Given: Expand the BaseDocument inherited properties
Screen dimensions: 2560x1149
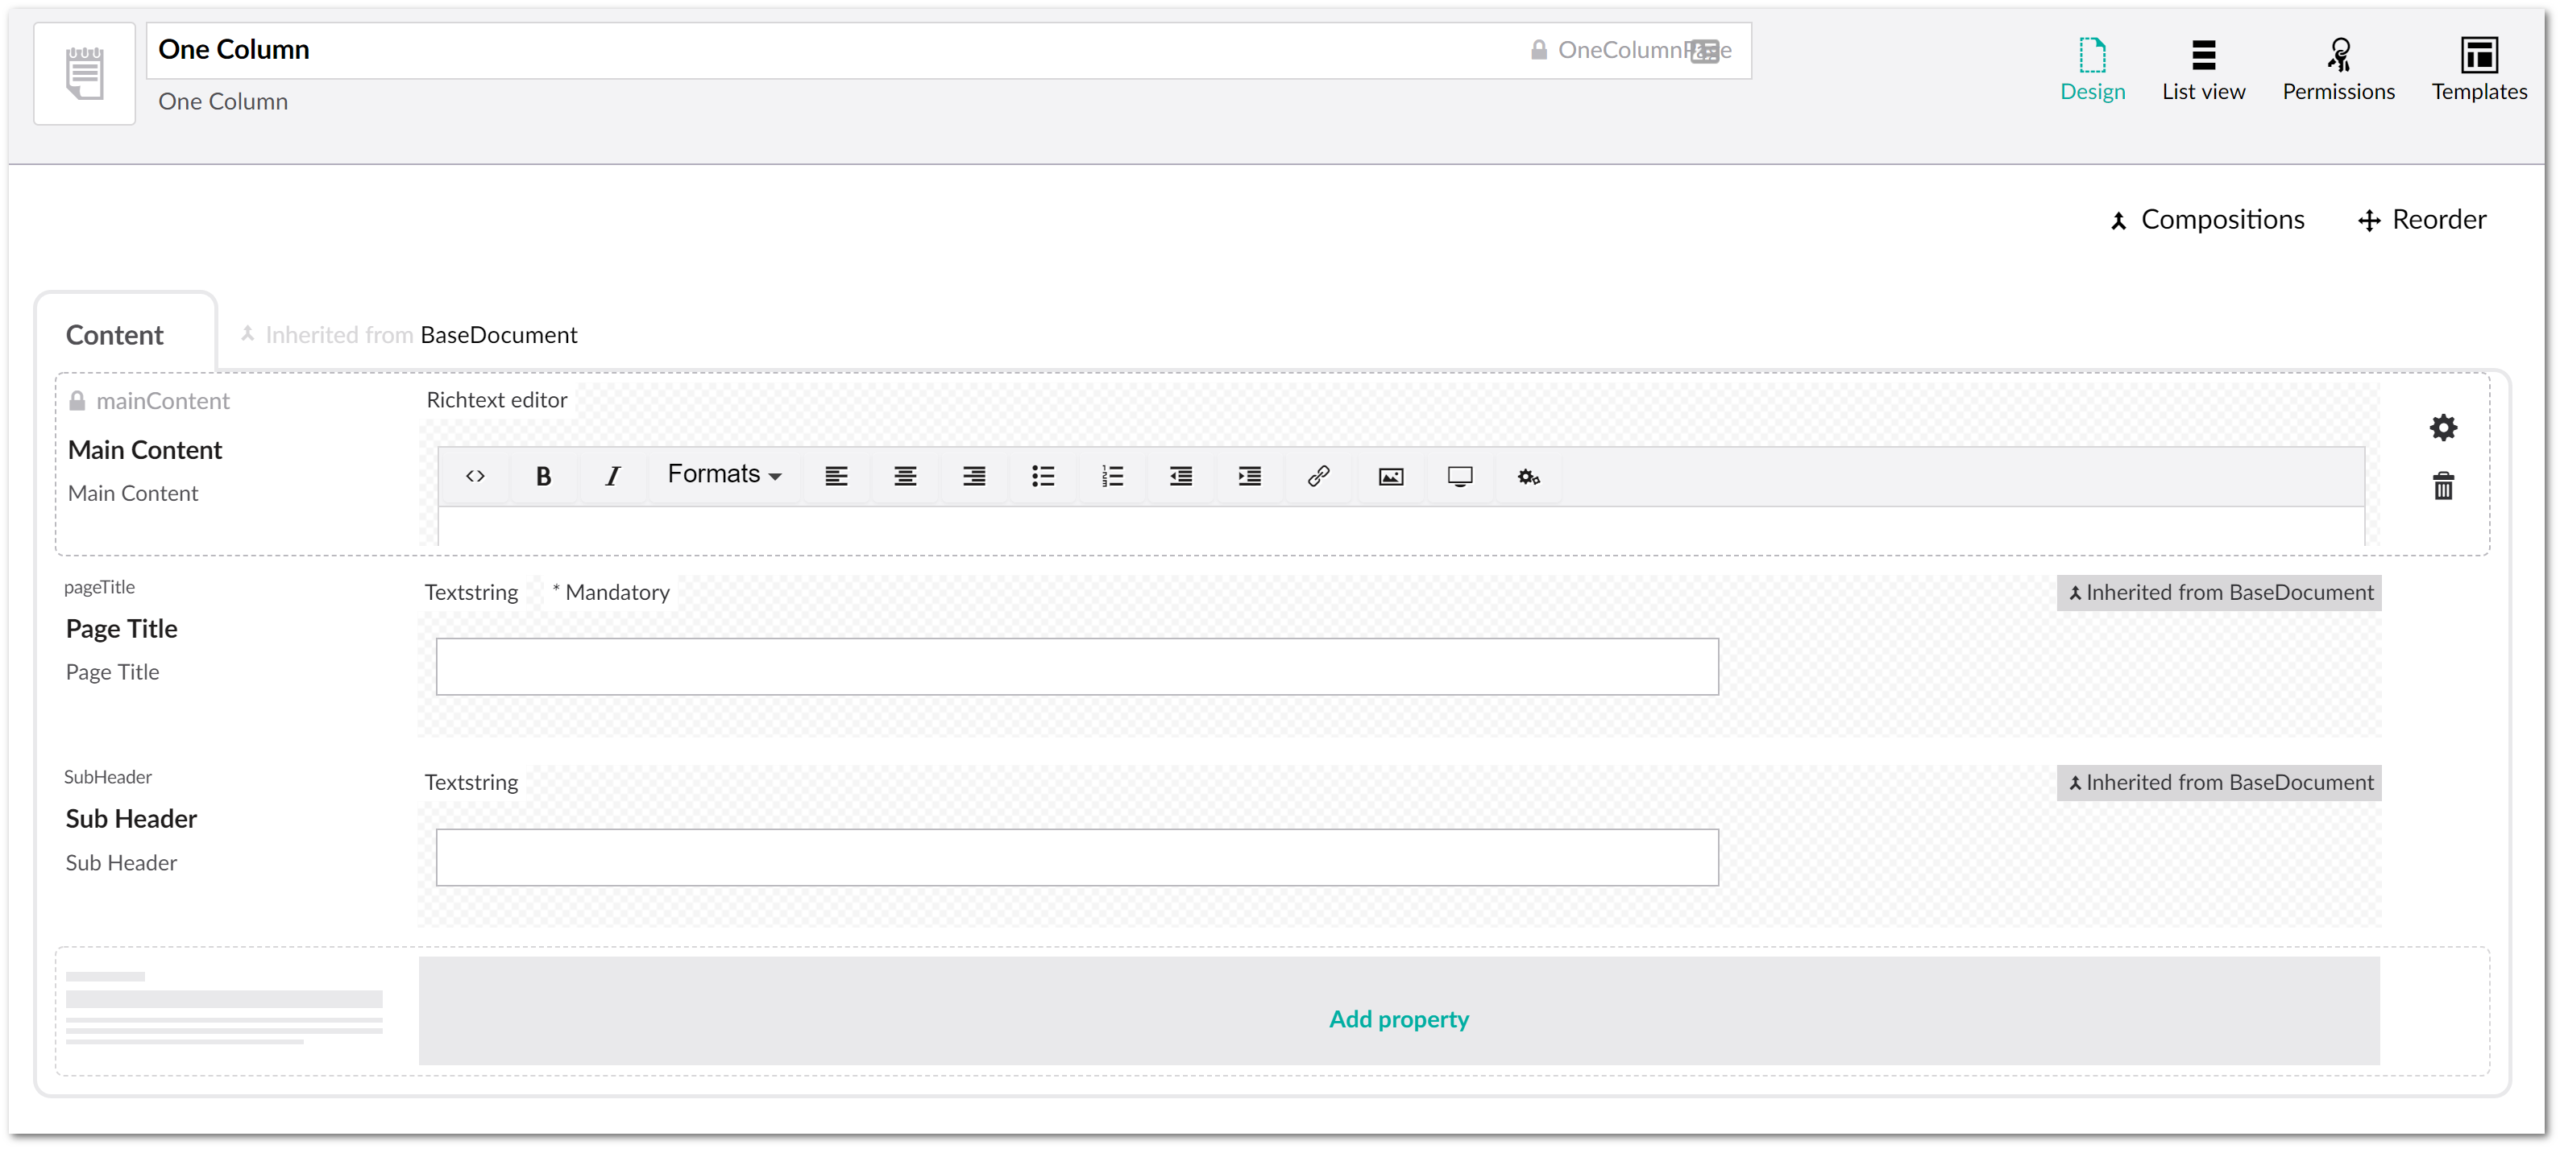Looking at the screenshot, I should (410, 337).
